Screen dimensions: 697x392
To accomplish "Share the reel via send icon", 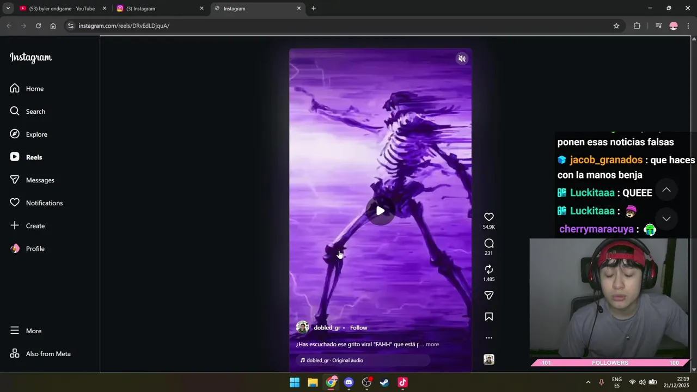I will 489,296.
